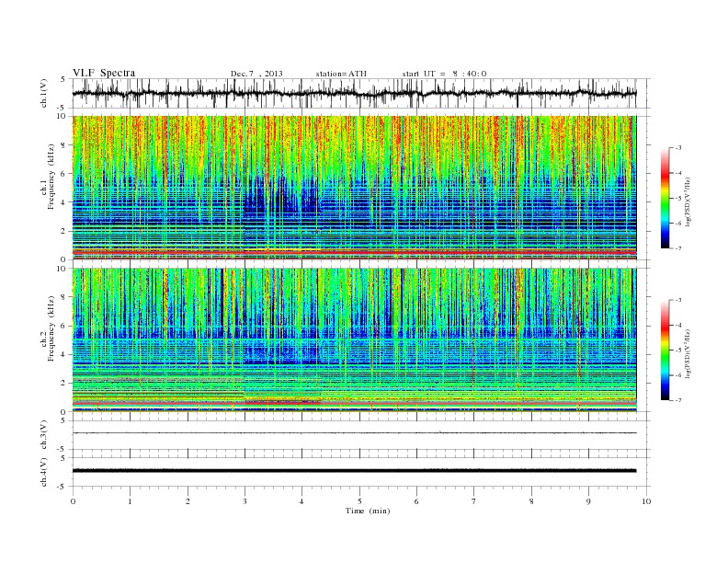This screenshot has width=728, height=563.
Task: Click inside the ch.2 spectrogram panel
Action: pos(354,340)
